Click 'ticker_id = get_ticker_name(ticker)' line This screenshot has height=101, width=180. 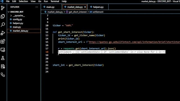82,35
